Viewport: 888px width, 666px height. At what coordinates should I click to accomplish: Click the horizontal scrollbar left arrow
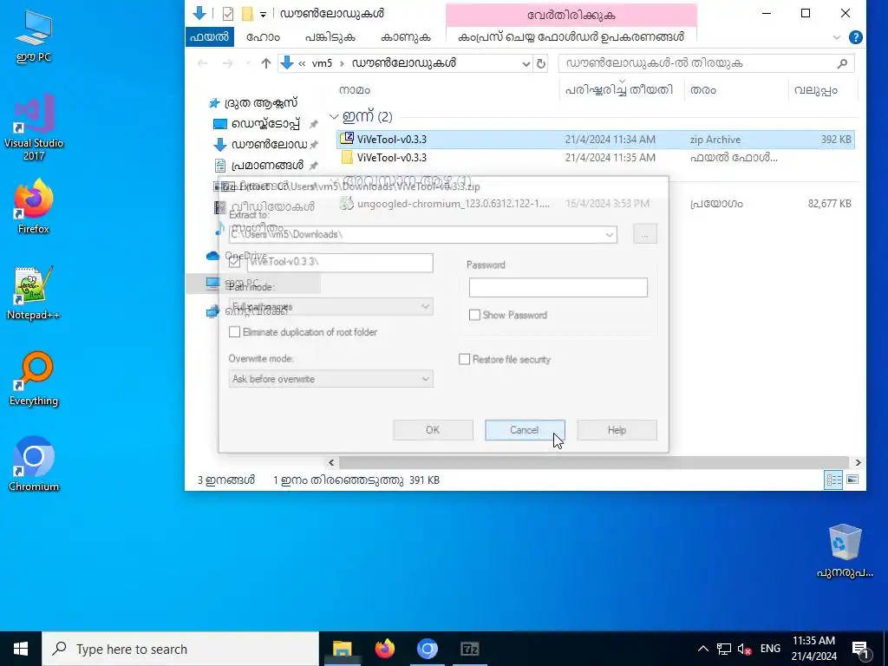click(332, 462)
